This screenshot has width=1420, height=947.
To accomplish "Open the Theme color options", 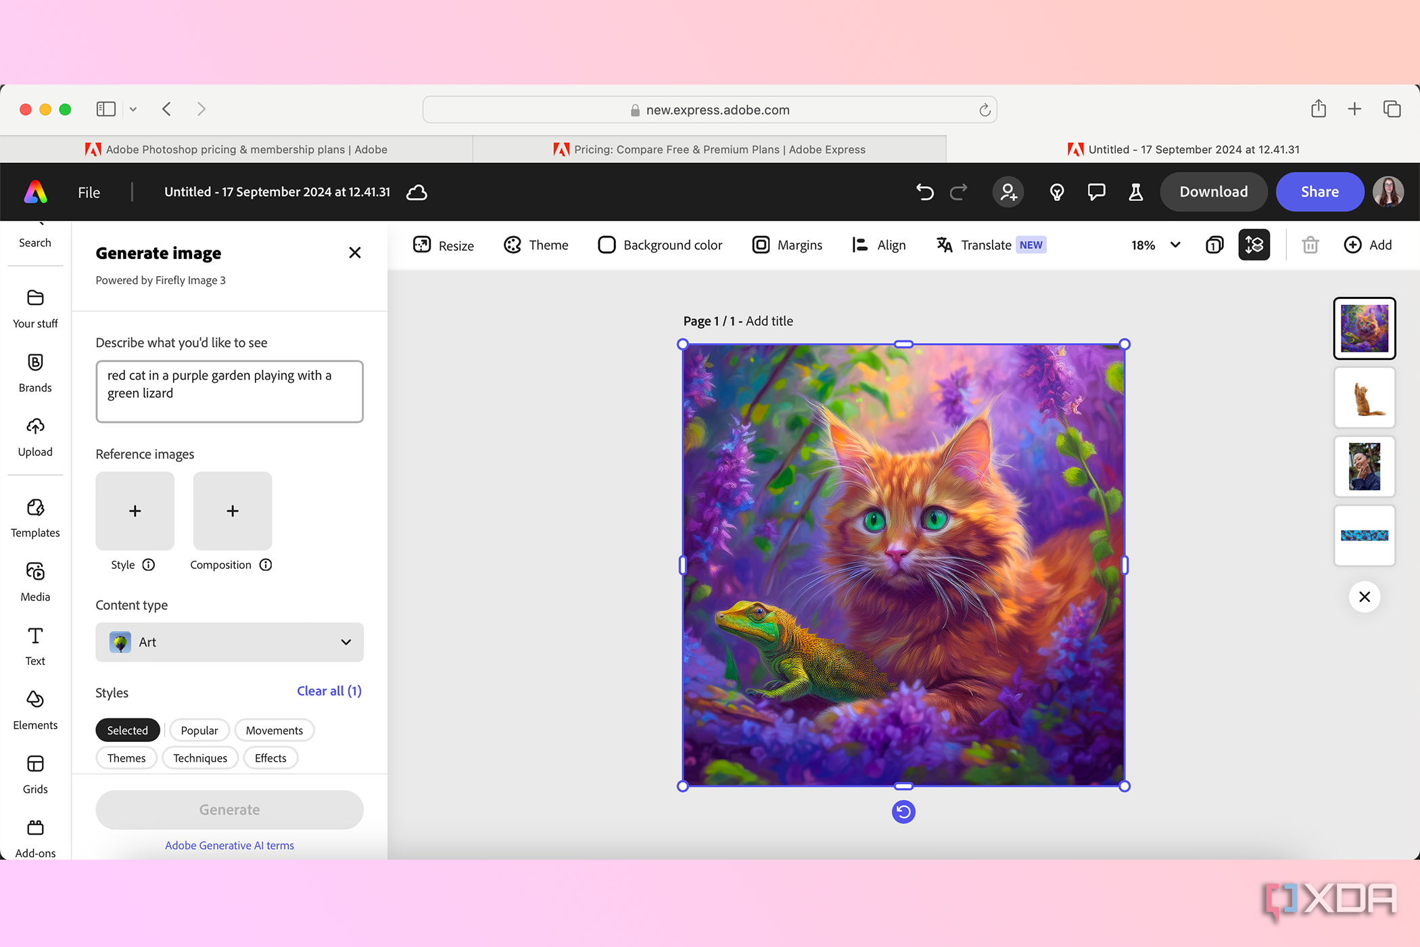I will pyautogui.click(x=536, y=245).
